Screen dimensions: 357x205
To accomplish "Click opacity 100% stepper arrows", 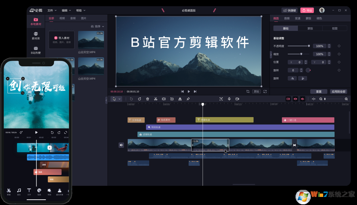I will (329, 46).
